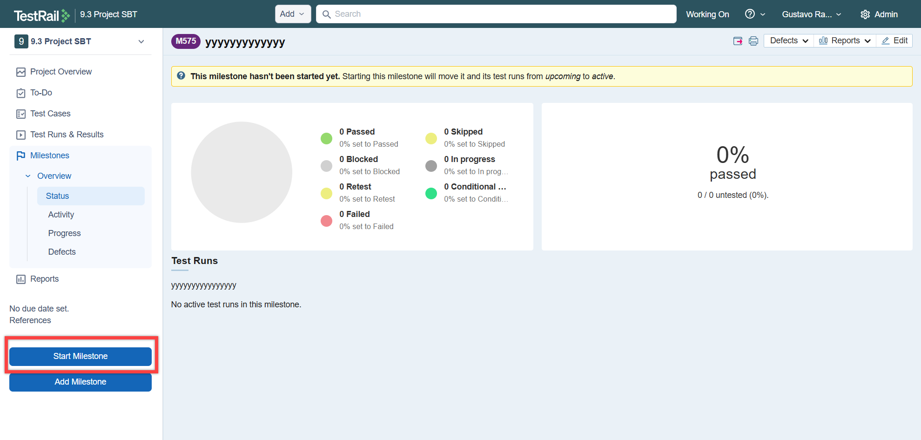Open the Reports dropdown menu in header
This screenshot has height=440, width=921.
pos(845,41)
